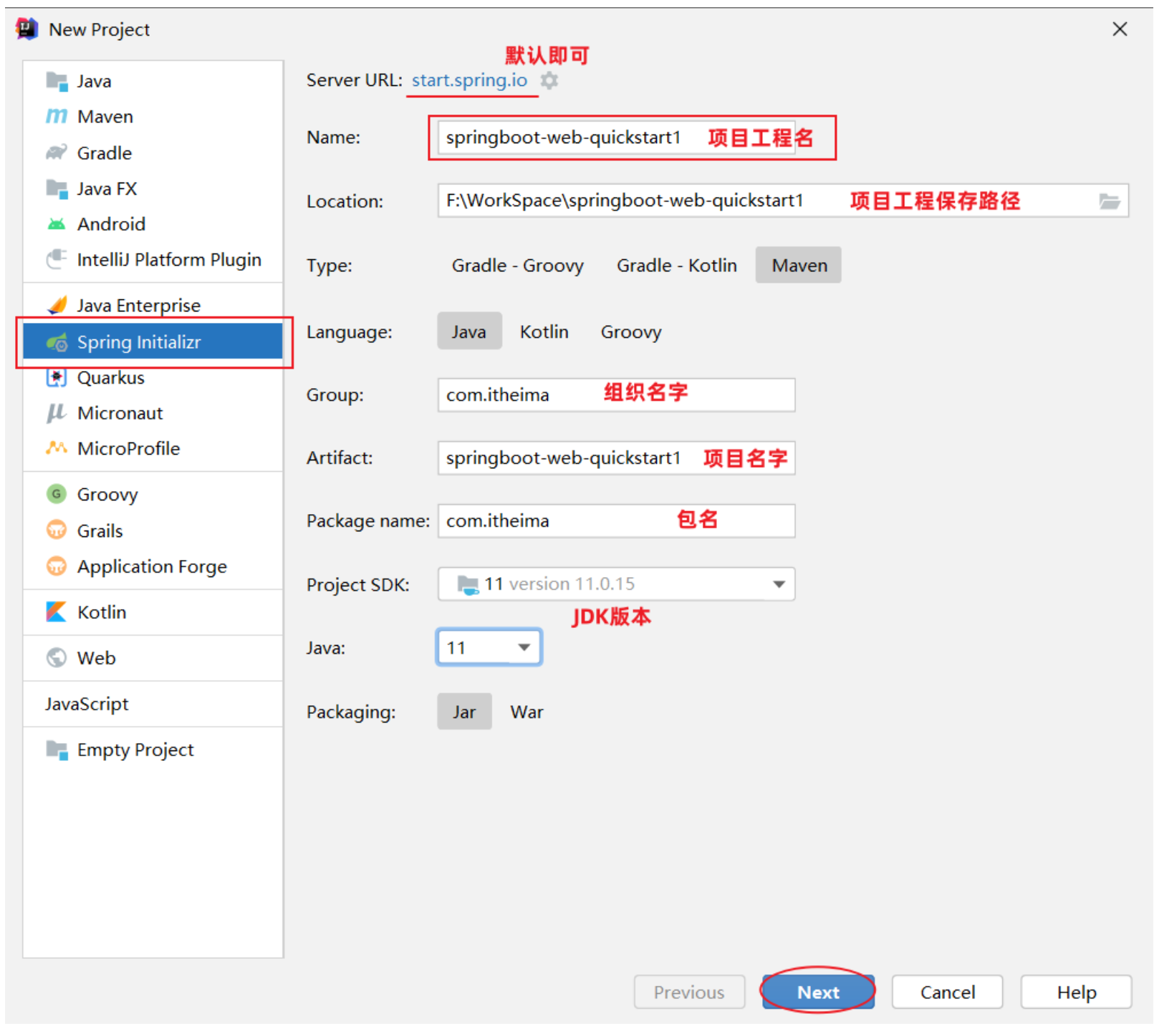Click the IntelliJ Platform Plugin icon
1154x1026 pixels.
coord(57,259)
